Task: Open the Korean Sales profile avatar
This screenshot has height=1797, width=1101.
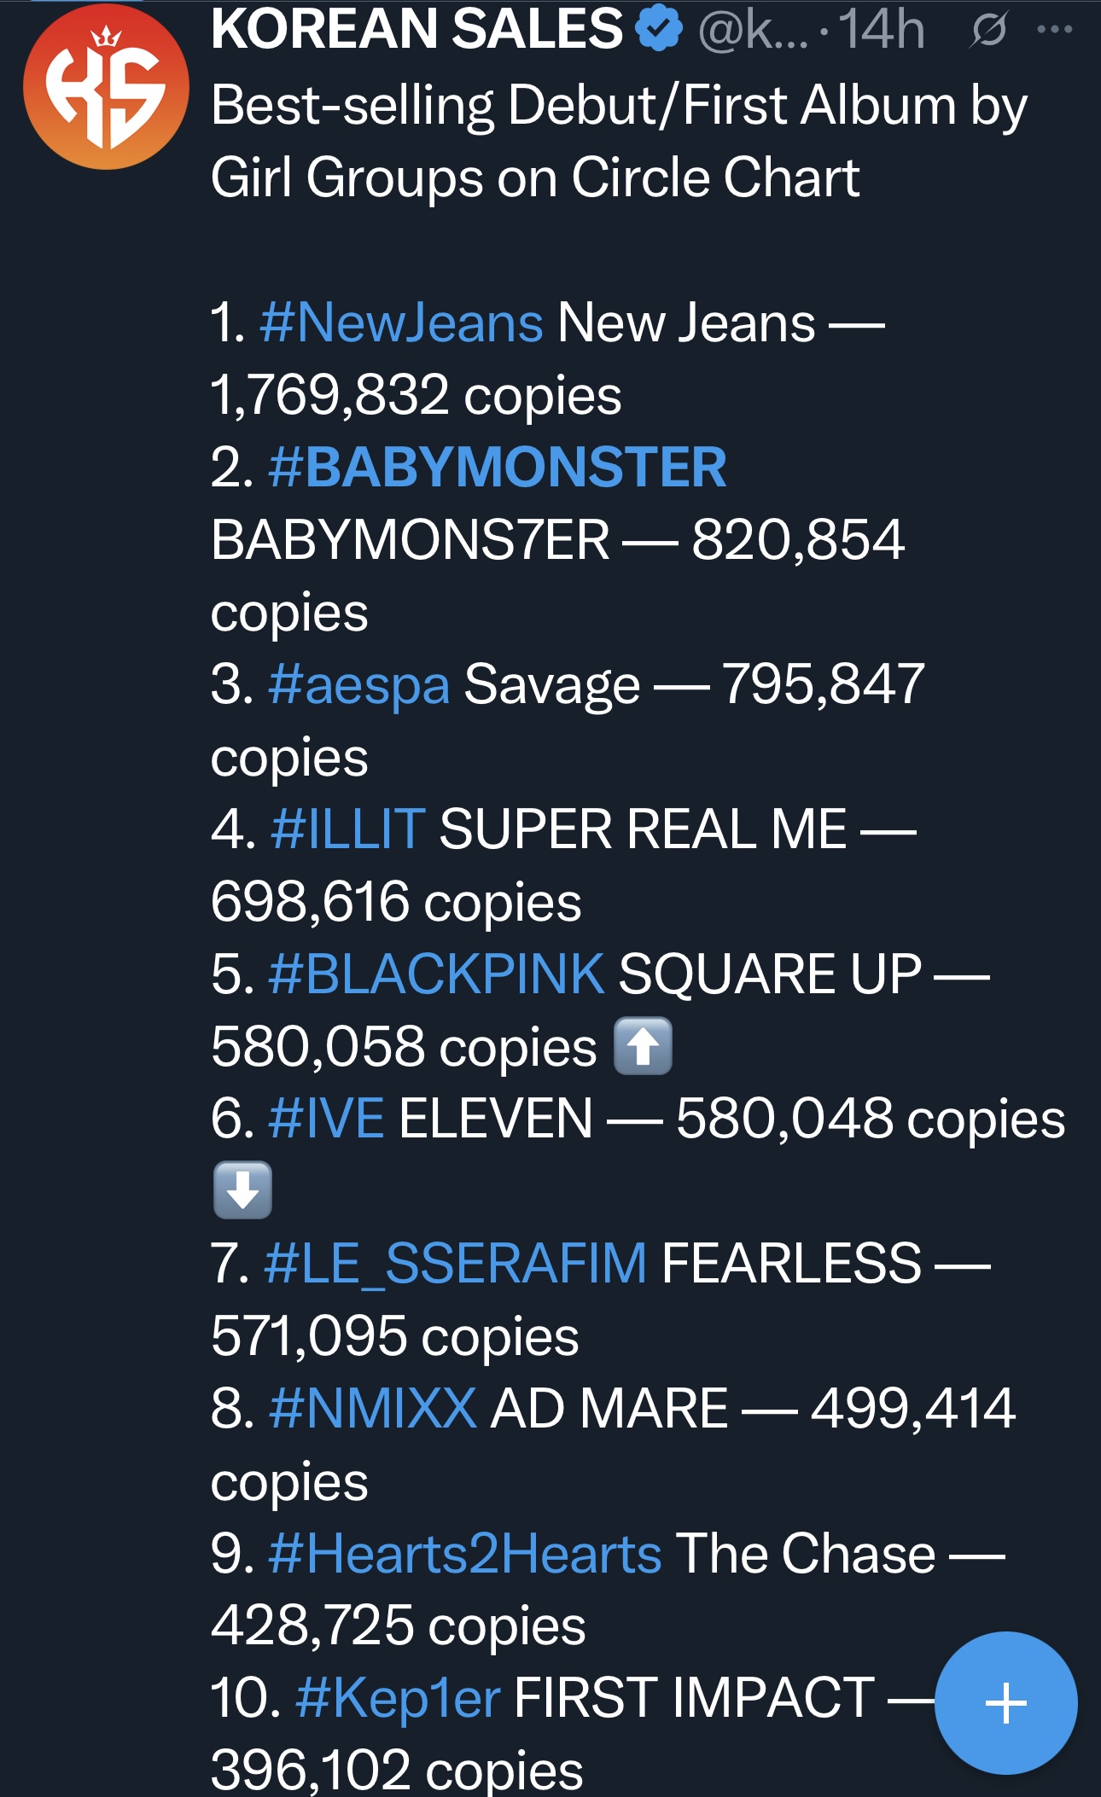Action: tap(106, 86)
